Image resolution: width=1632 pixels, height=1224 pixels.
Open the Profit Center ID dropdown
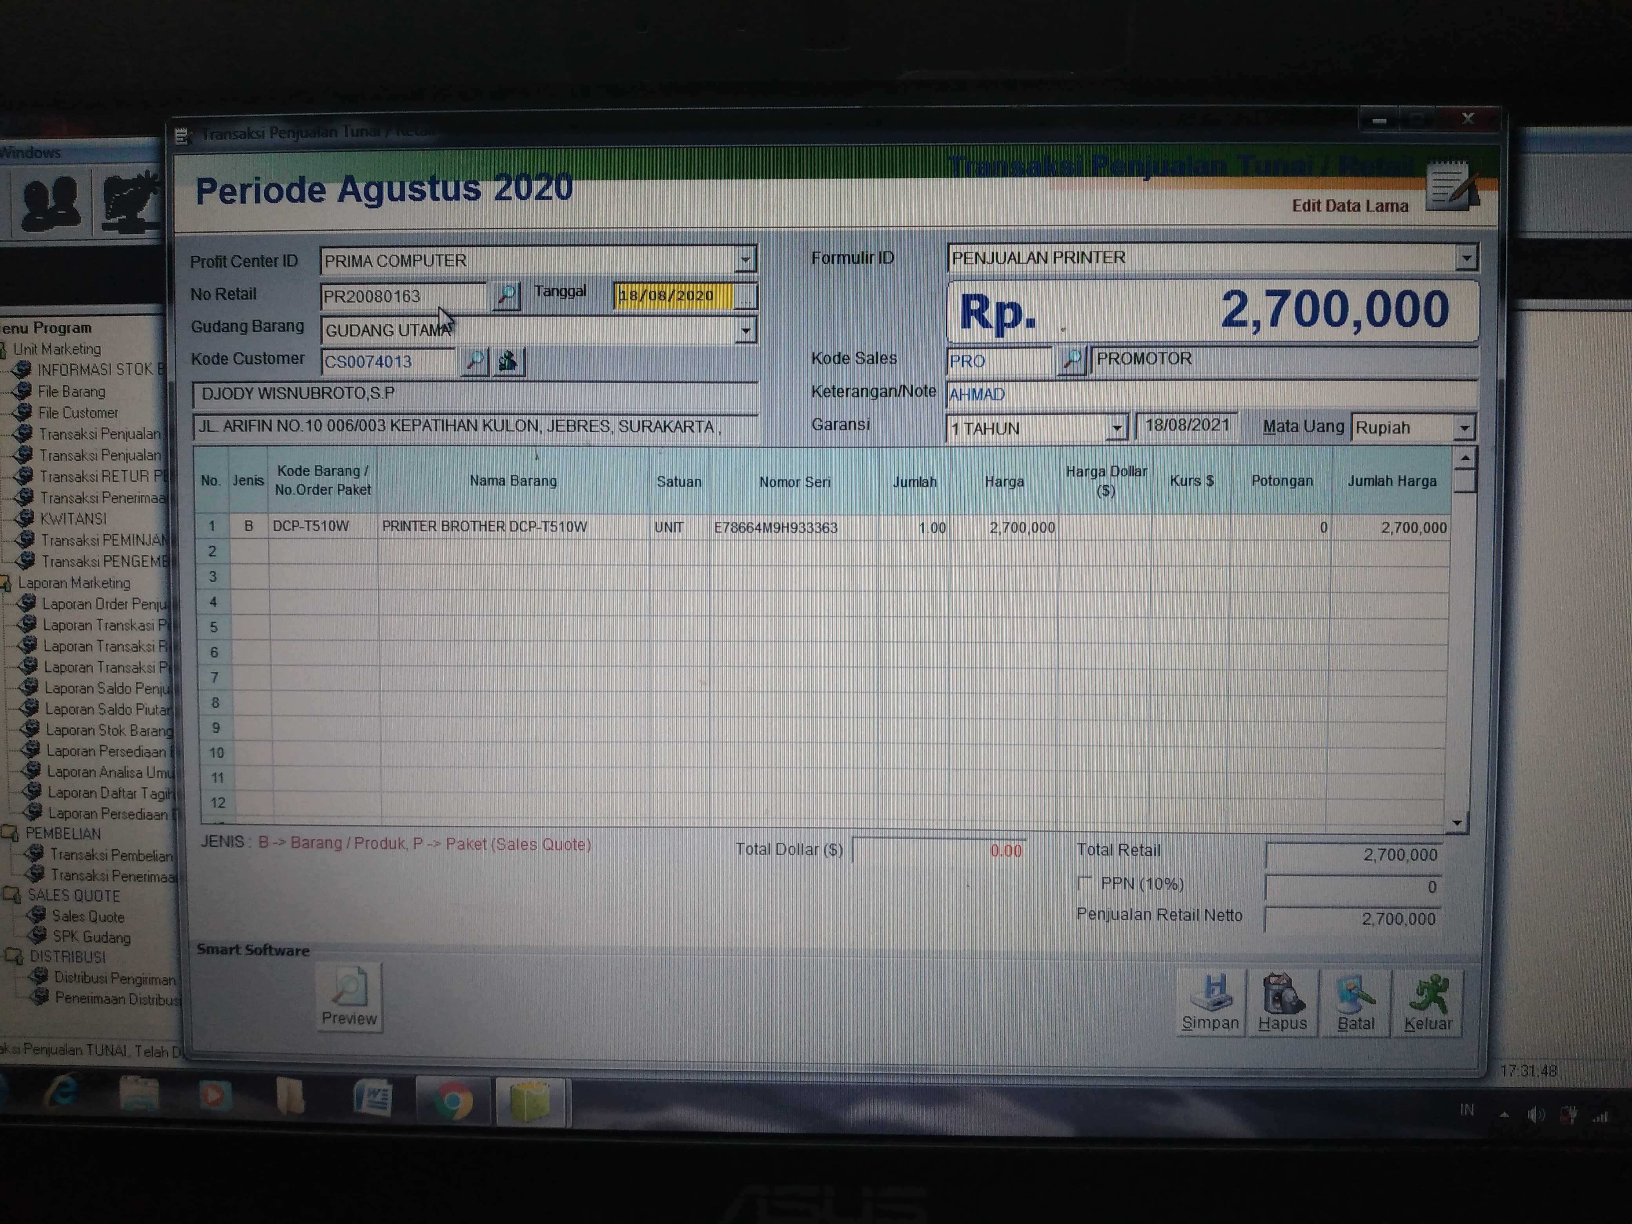point(745,260)
